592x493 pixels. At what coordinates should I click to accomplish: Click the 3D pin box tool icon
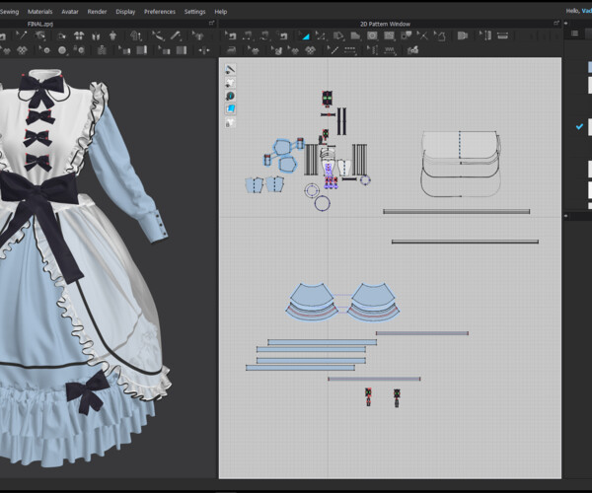pyautogui.click(x=61, y=36)
